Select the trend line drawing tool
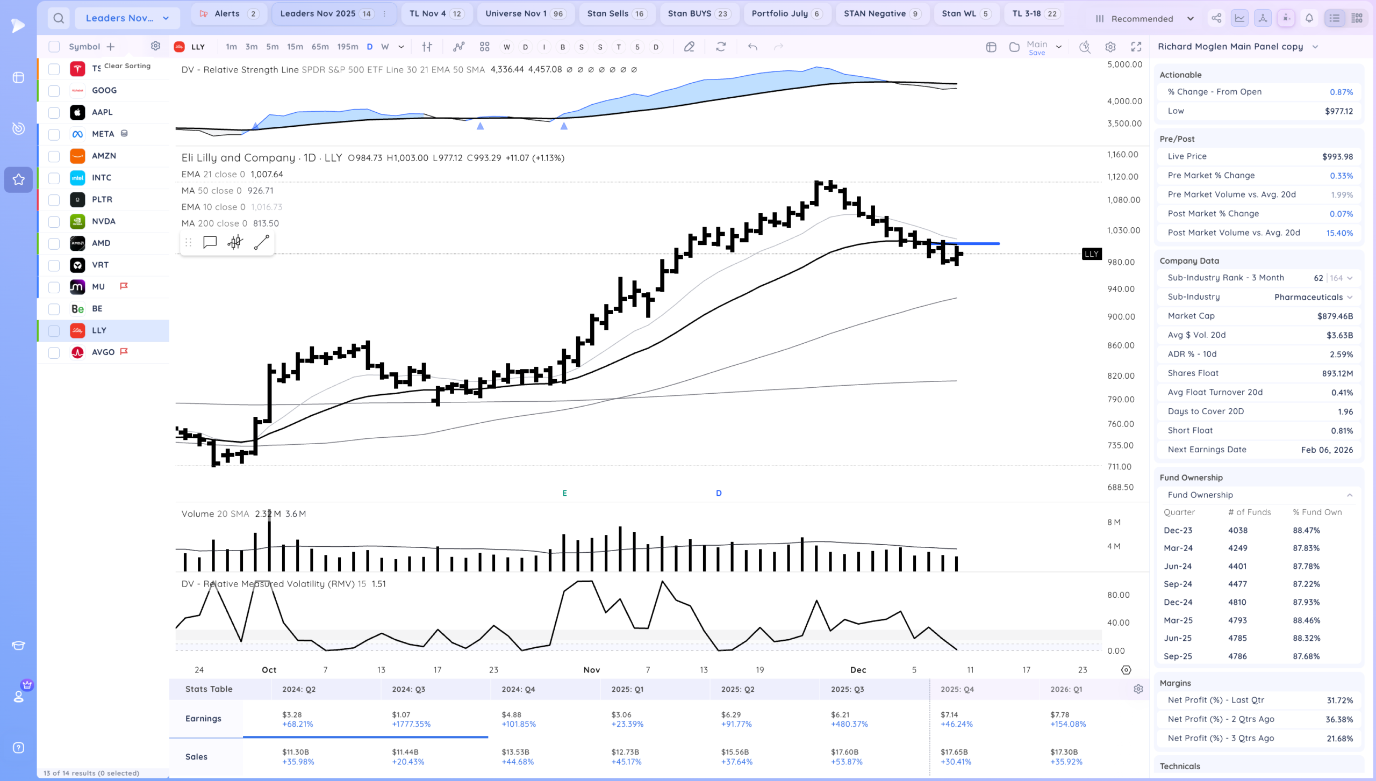The width and height of the screenshot is (1376, 781). coord(261,242)
